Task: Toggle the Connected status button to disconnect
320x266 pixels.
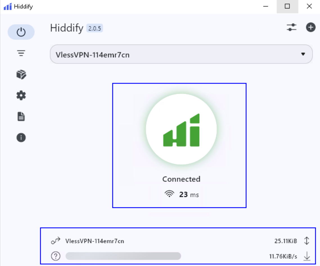Action: 181,128
